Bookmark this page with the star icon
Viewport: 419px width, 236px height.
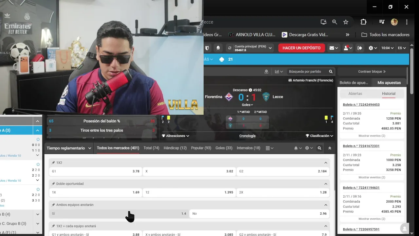346,22
